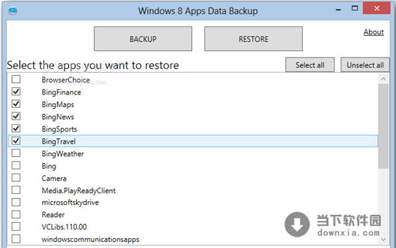Click the vertical scrollbar thumb
The height and width of the screenshot is (248, 396).
pyautogui.click(x=383, y=126)
